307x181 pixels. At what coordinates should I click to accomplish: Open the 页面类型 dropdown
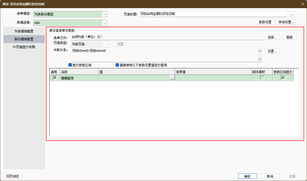coord(106,44)
